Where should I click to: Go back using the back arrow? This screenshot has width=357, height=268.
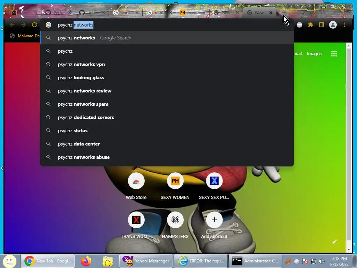(x=12, y=25)
